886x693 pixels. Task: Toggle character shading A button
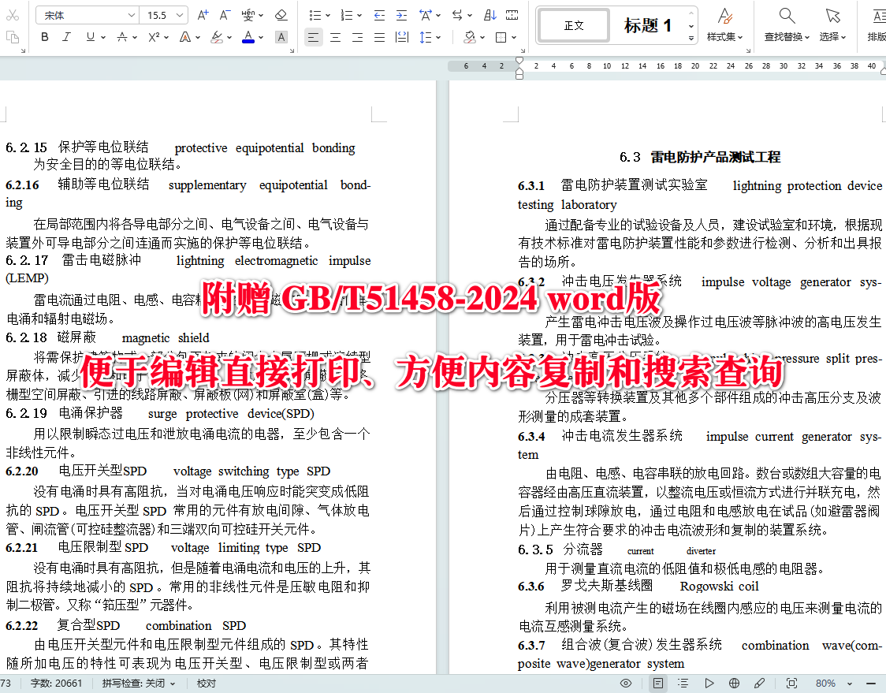coord(281,37)
